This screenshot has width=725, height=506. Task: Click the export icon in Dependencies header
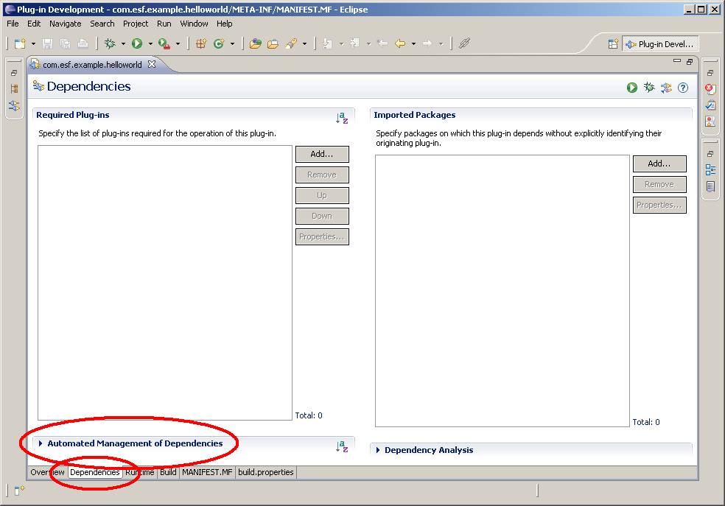pyautogui.click(x=666, y=88)
